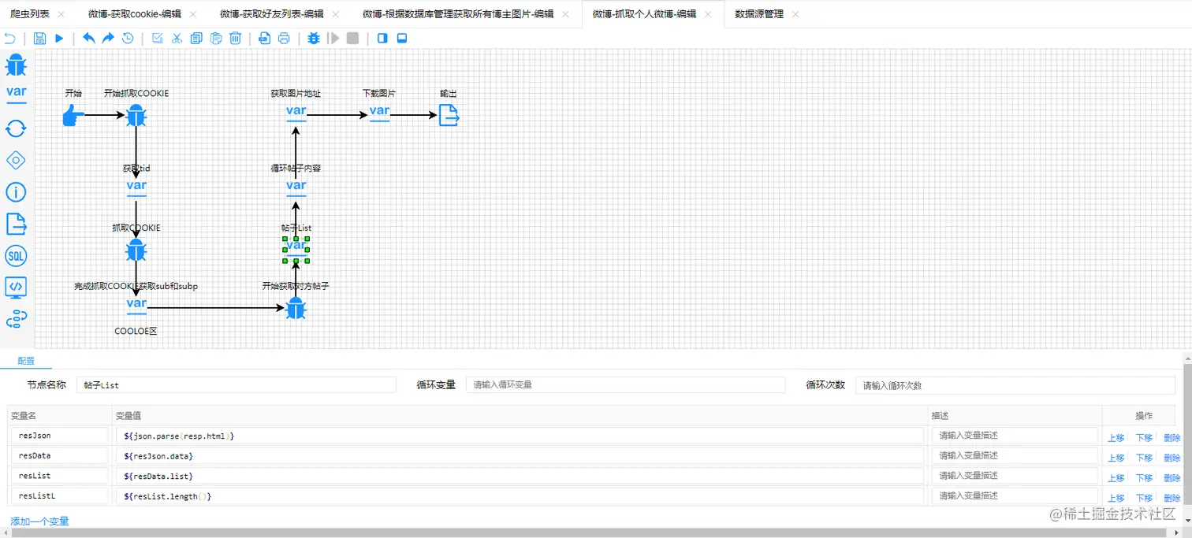Copy the selected node via toolbar icon
1192x538 pixels.
[196, 38]
